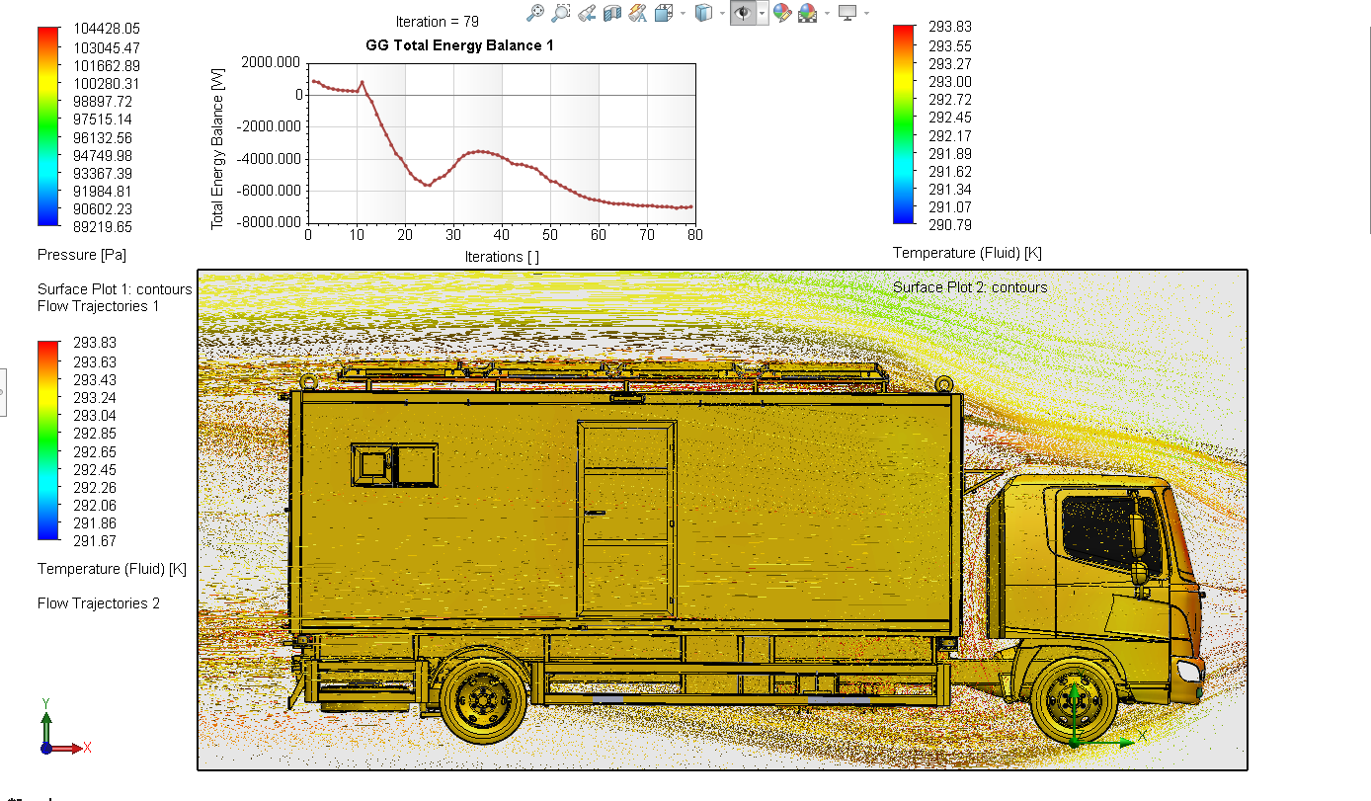The width and height of the screenshot is (1371, 801).
Task: Click the Zoom to Fit icon
Action: tap(534, 13)
